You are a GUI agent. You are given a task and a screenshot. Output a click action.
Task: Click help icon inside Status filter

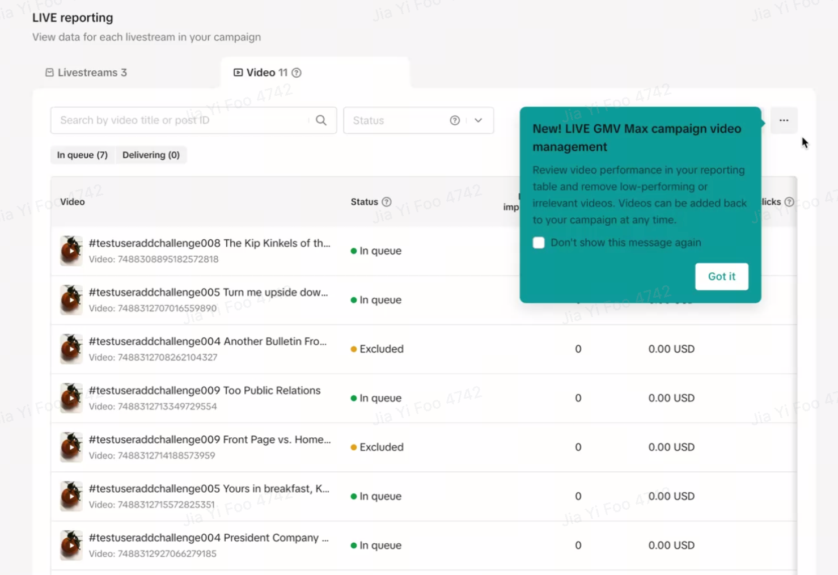455,120
